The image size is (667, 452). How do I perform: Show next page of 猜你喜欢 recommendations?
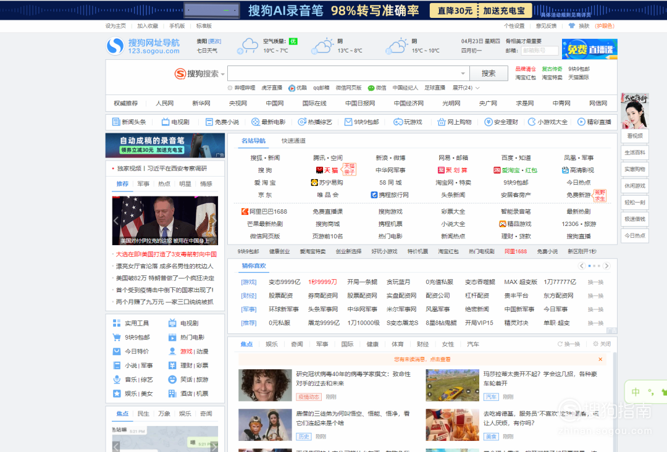(x=606, y=266)
